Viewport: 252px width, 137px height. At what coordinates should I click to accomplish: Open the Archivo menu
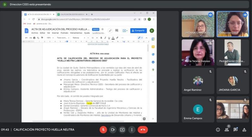35,33
